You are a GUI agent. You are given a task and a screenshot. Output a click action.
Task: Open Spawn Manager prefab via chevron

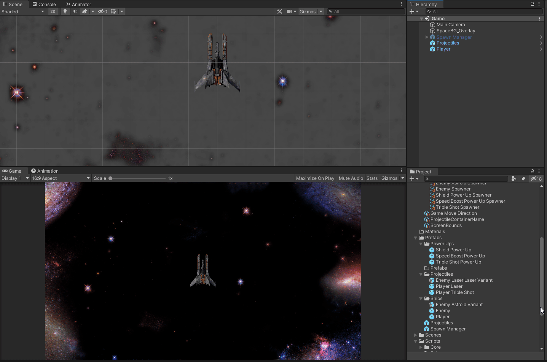(541, 37)
